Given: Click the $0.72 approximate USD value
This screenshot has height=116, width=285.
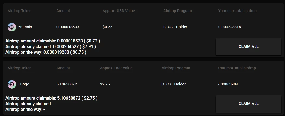Looking at the screenshot, I should click(x=107, y=27).
